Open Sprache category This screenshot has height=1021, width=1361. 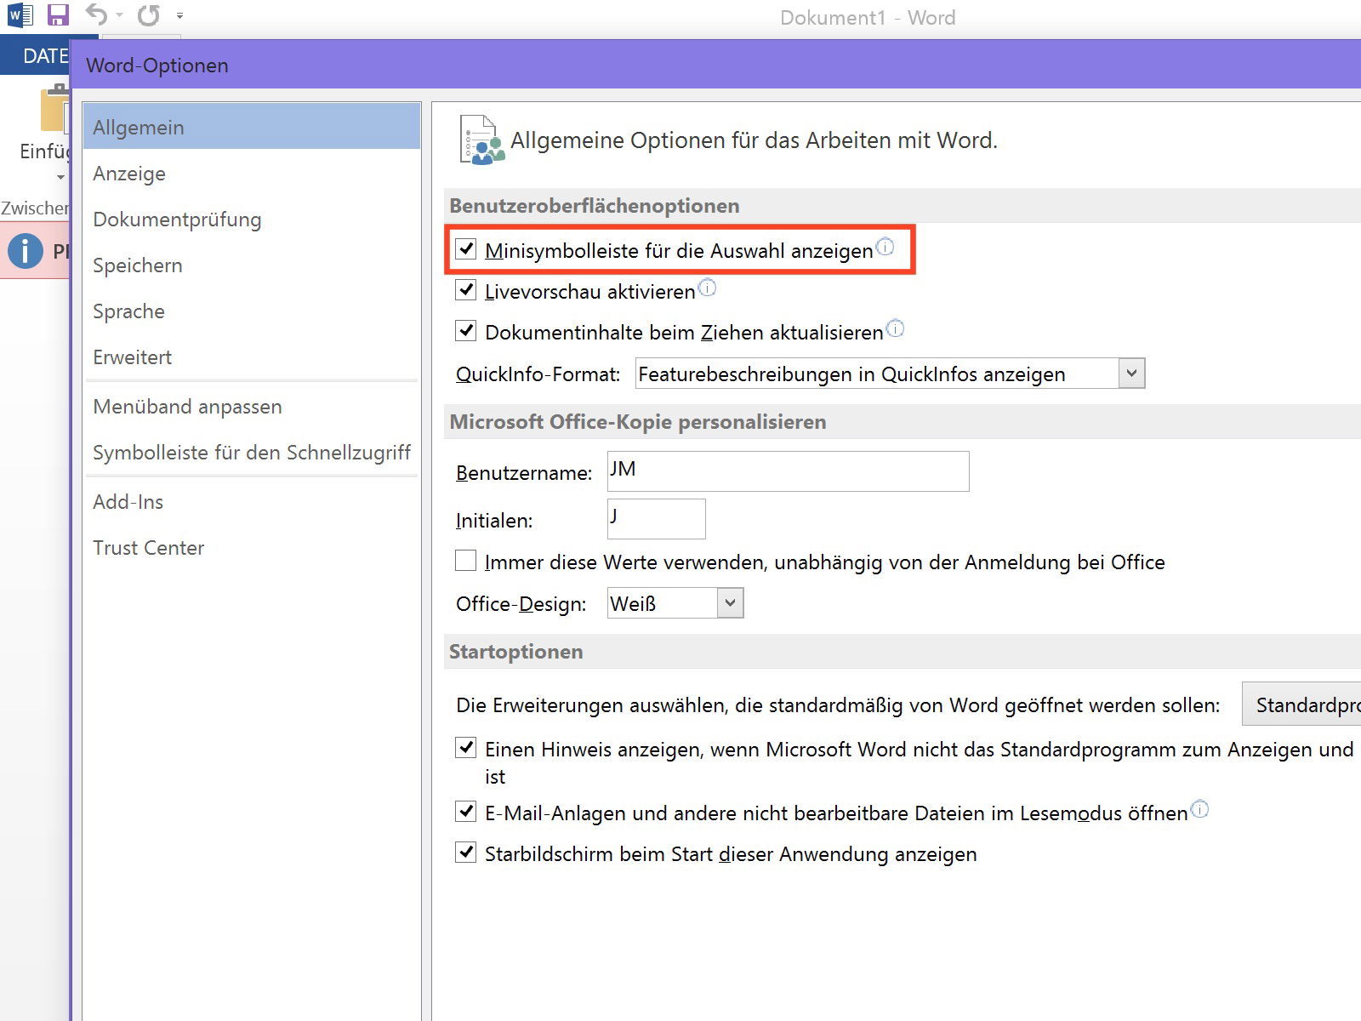252,311
